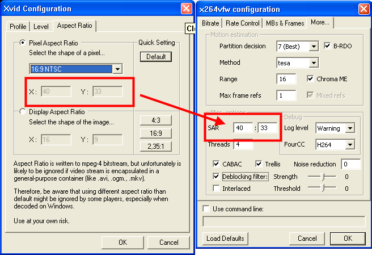Click the command line text field

(x=284, y=221)
